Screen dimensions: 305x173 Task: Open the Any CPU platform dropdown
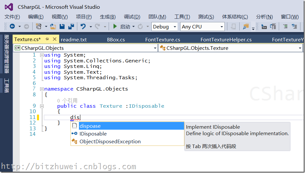click(x=202, y=27)
